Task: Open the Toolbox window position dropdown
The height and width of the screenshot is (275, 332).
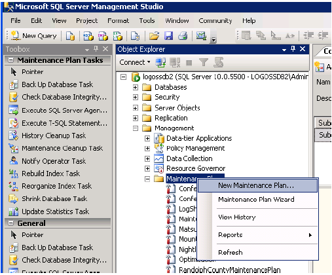Action: point(87,50)
